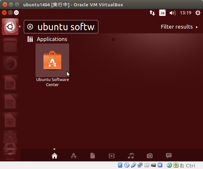203x169 pixels.
Task: Click the 13:19 clock indicator
Action: (186, 13)
